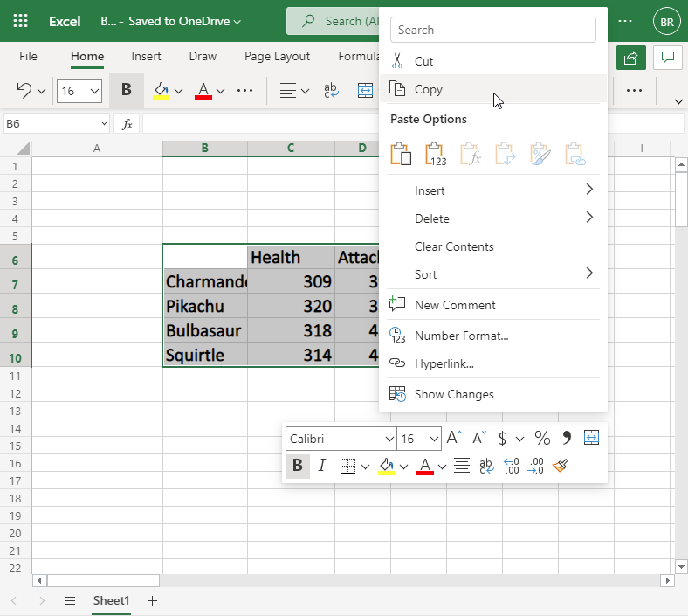Viewport: 688px width, 616px height.
Task: Toggle Italic in the mini toolbar
Action: point(321,467)
